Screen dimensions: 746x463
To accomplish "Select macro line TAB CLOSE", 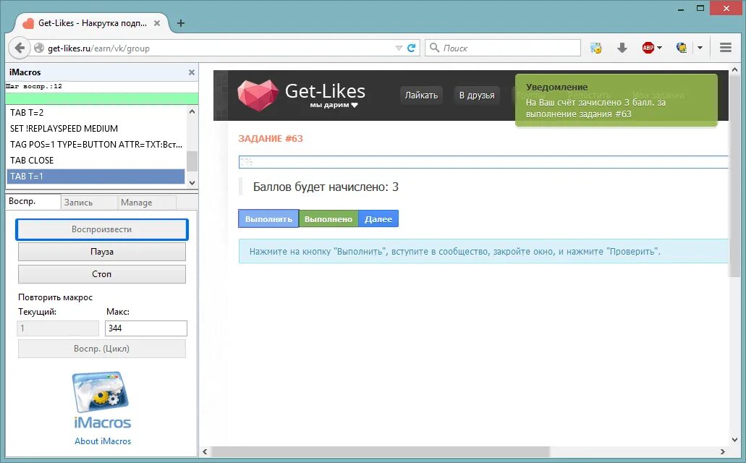I will click(x=96, y=161).
